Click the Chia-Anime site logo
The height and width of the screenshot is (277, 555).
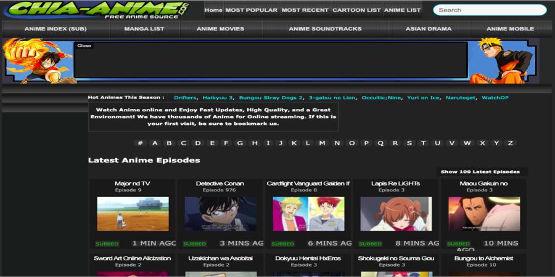coord(96,9)
